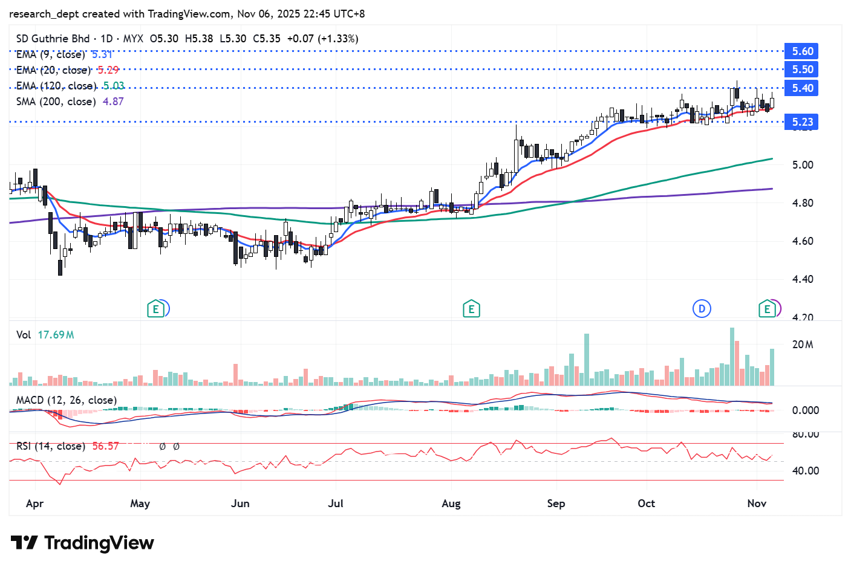Click the Jul label on time axis
Screen dimensions: 851x570
point(335,504)
